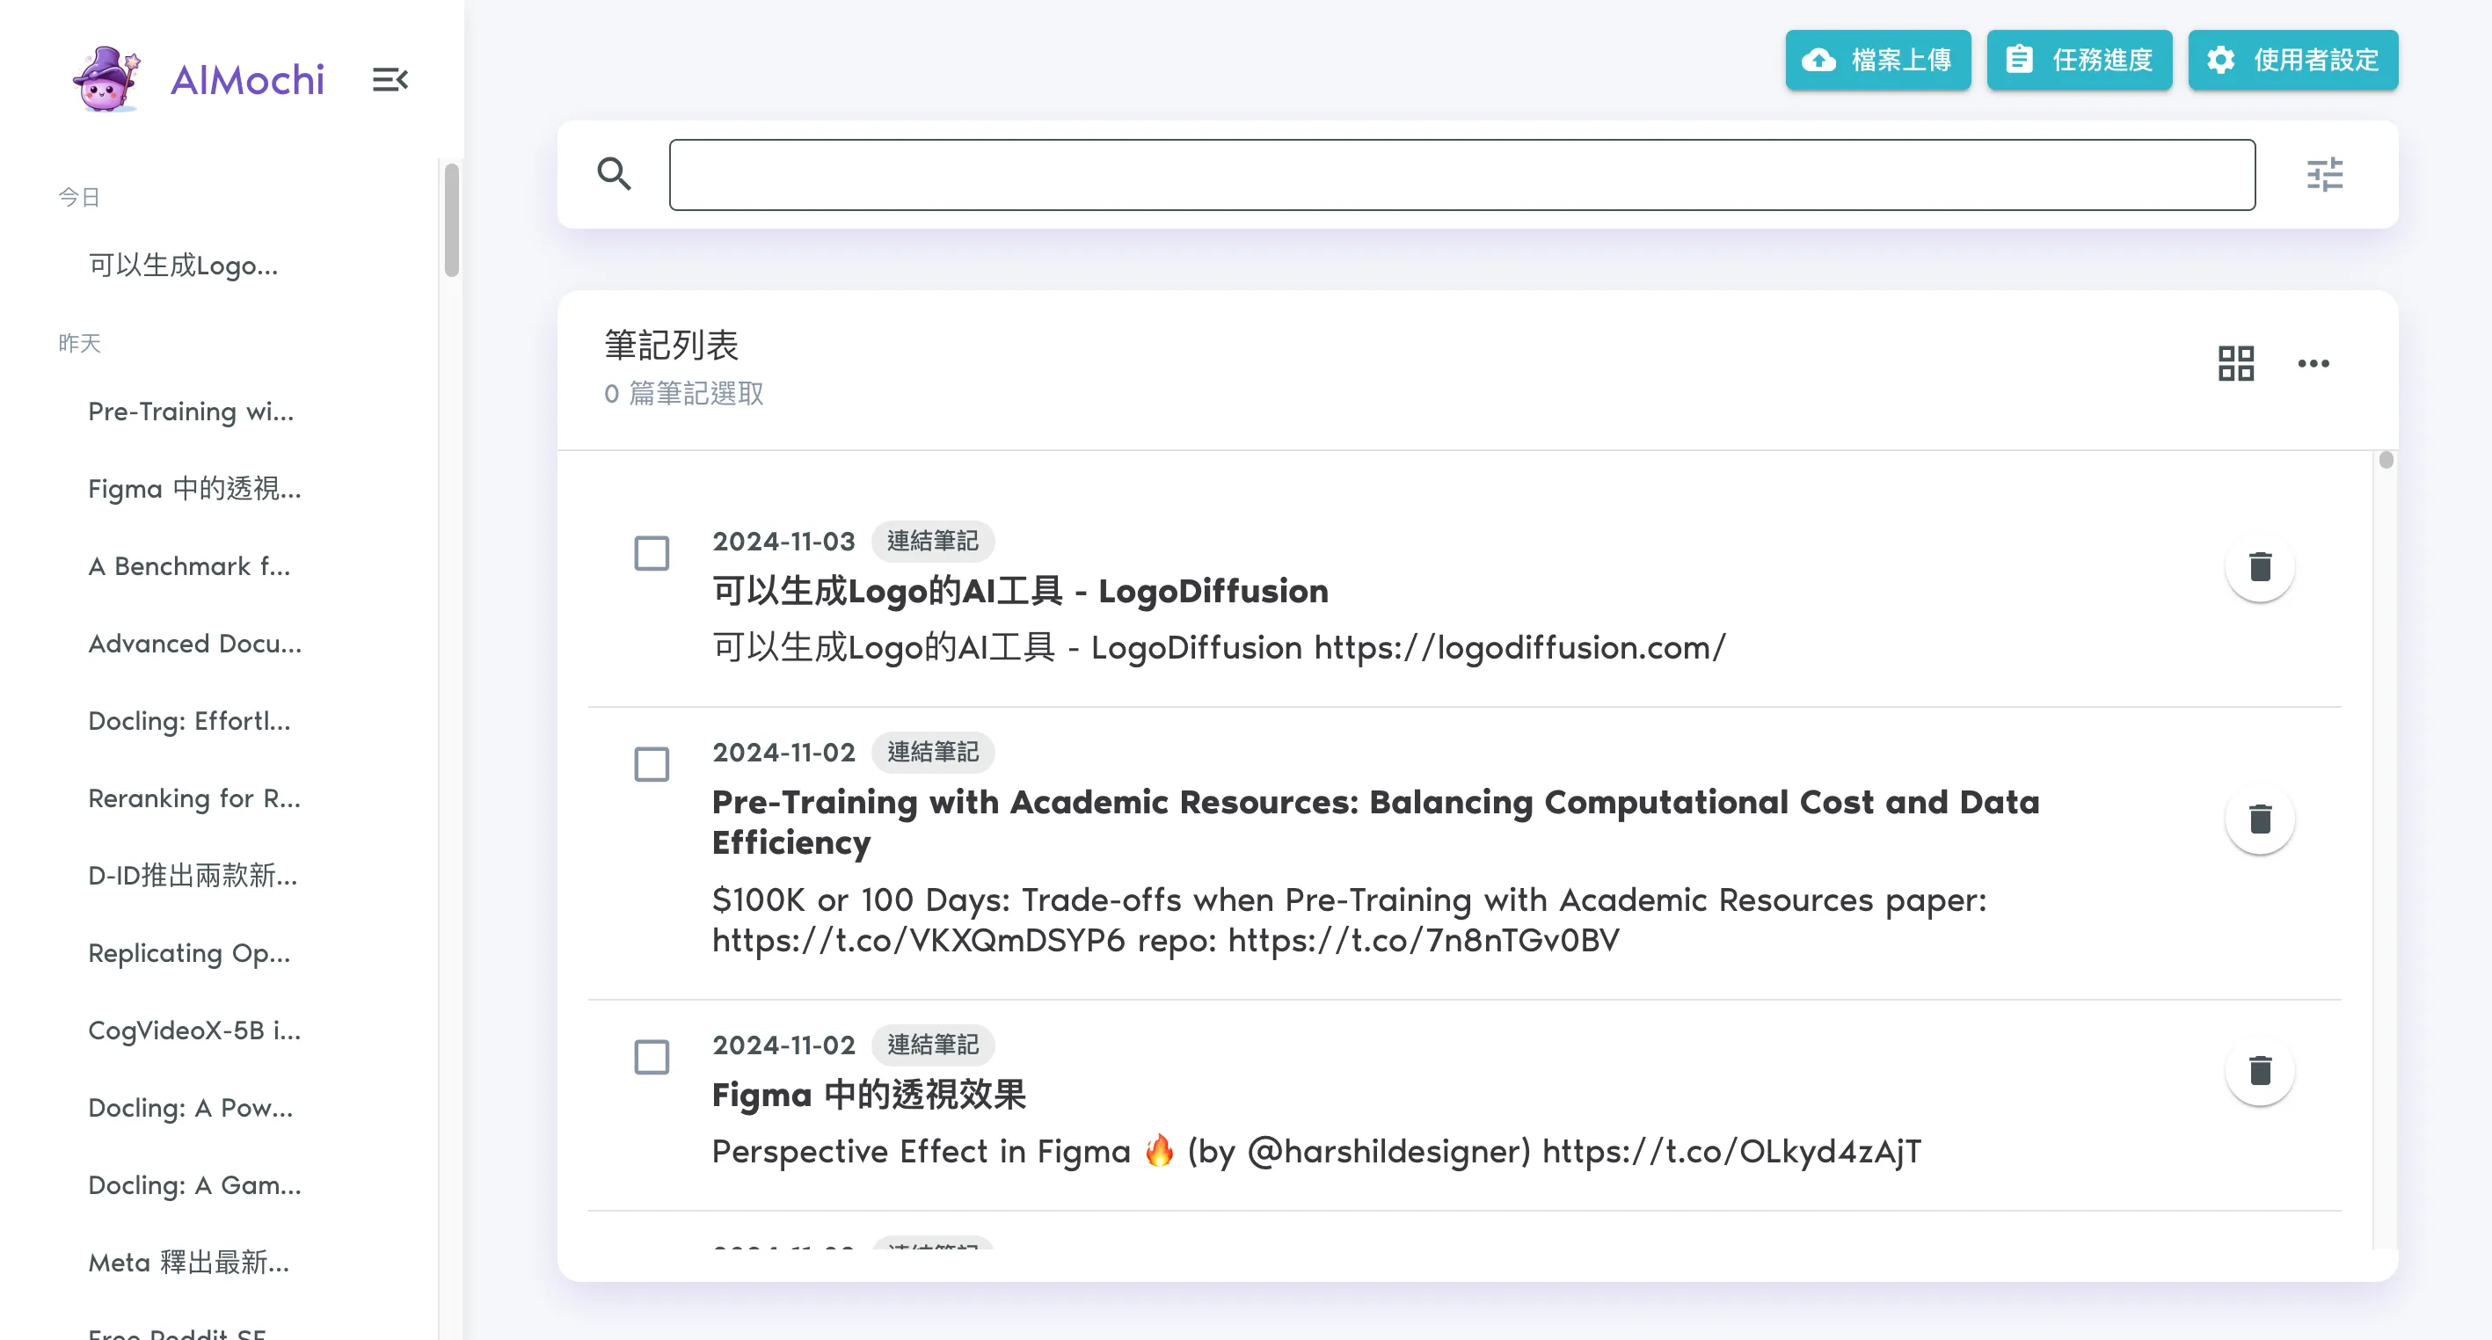The width and height of the screenshot is (2492, 1340).
Task: Click the sidebar vertical scrollbar thumb
Action: pos(451,221)
